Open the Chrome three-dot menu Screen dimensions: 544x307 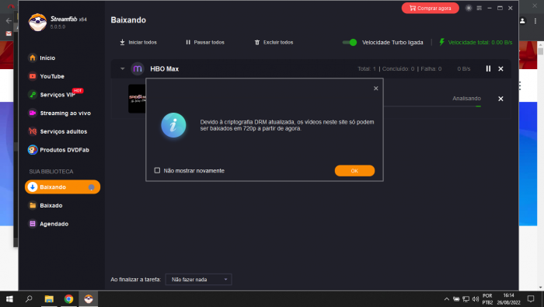click(x=535, y=21)
